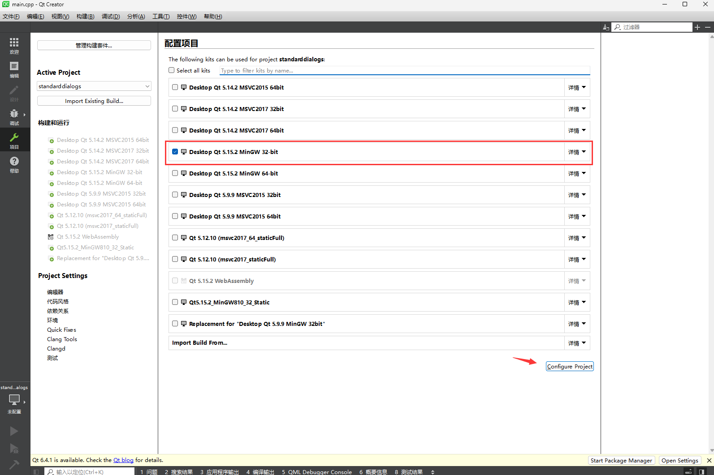Screen dimensions: 714x475
Task: Click the icon left of the filter box
Action: pos(606,27)
